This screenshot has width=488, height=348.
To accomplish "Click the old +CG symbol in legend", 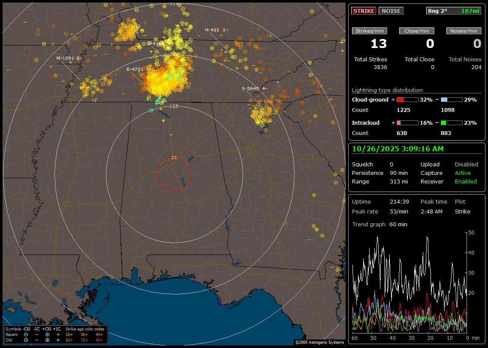I will tap(47, 340).
